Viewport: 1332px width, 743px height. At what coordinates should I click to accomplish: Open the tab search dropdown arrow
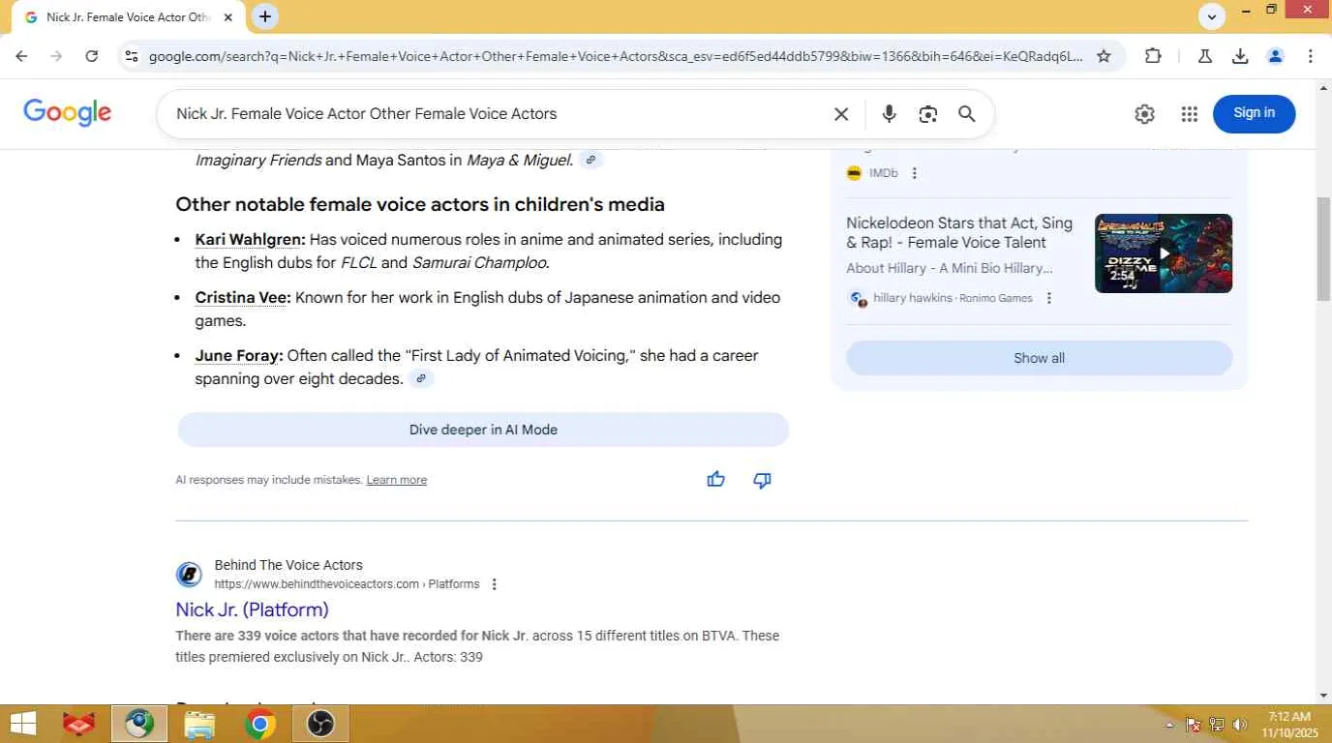point(1212,16)
